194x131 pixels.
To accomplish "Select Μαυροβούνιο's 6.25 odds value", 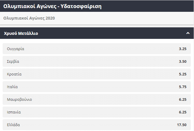I will (182, 100).
